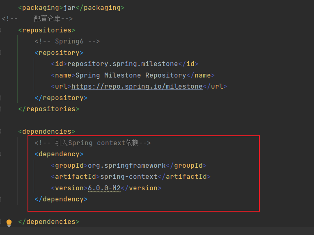Viewport: 314px width, 235px height.
Task: Collapse the repositories opening tag fold marker
Action: coord(0,30)
